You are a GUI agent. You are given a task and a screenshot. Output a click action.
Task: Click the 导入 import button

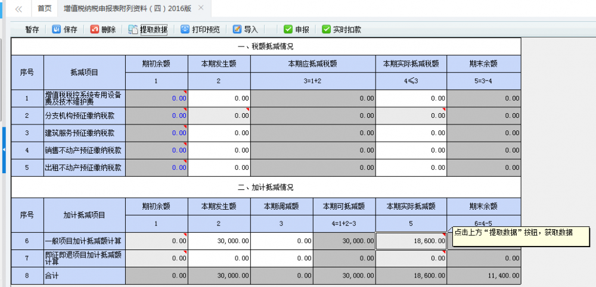246,30
